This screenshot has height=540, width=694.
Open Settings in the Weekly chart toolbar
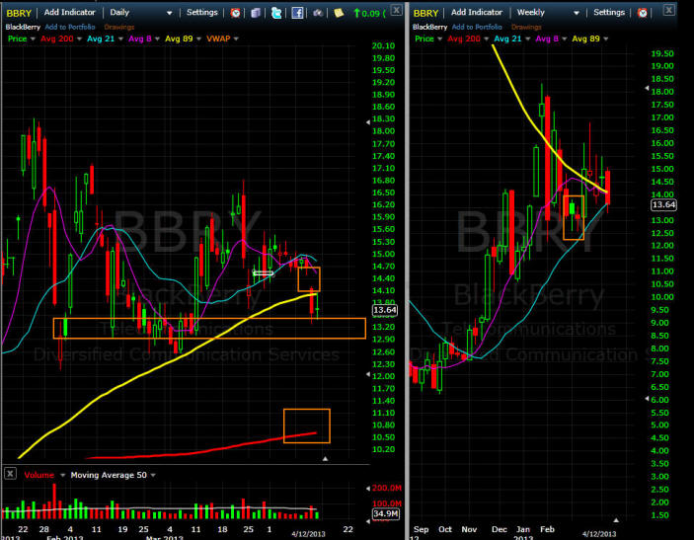click(609, 13)
